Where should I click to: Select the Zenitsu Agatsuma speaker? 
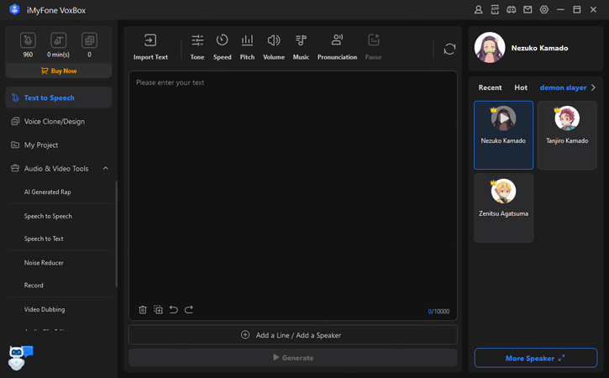point(503,207)
